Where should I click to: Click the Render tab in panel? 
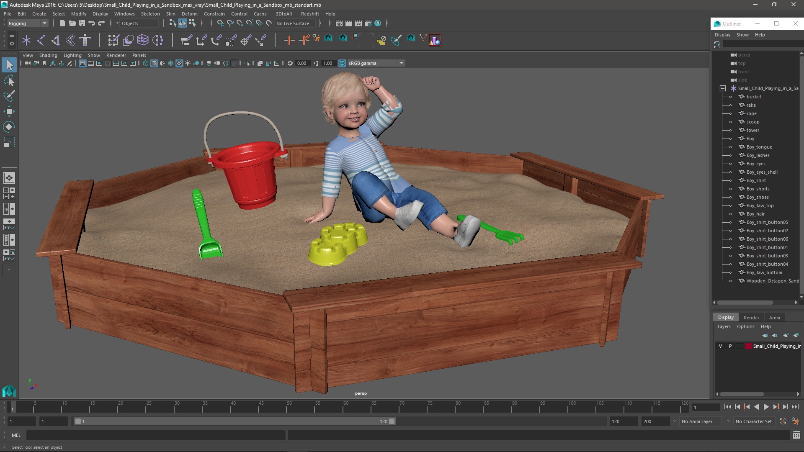point(752,317)
